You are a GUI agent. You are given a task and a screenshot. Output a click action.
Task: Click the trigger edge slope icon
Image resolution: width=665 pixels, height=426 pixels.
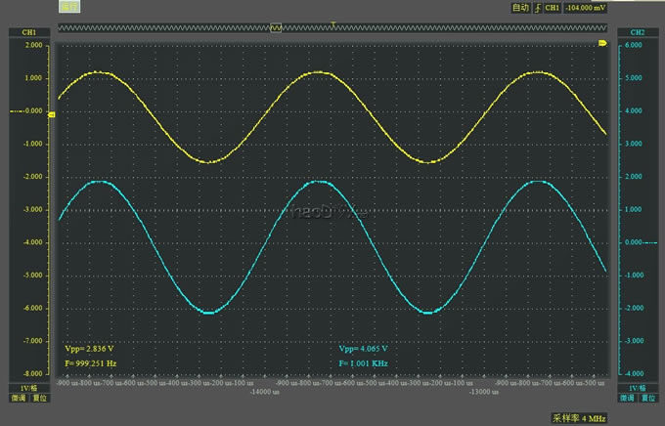click(x=536, y=8)
